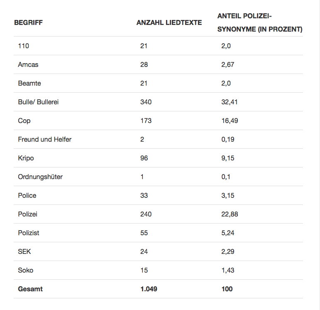Click the ANZAHL LIEDTEXTE column header
Screen dimensions: 320x310
point(169,22)
